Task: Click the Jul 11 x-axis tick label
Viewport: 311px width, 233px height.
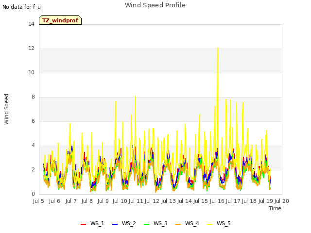Action: pyautogui.click(x=136, y=201)
